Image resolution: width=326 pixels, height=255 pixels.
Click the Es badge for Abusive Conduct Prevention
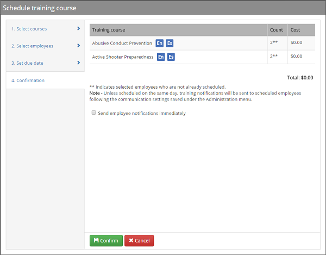[x=170, y=43]
